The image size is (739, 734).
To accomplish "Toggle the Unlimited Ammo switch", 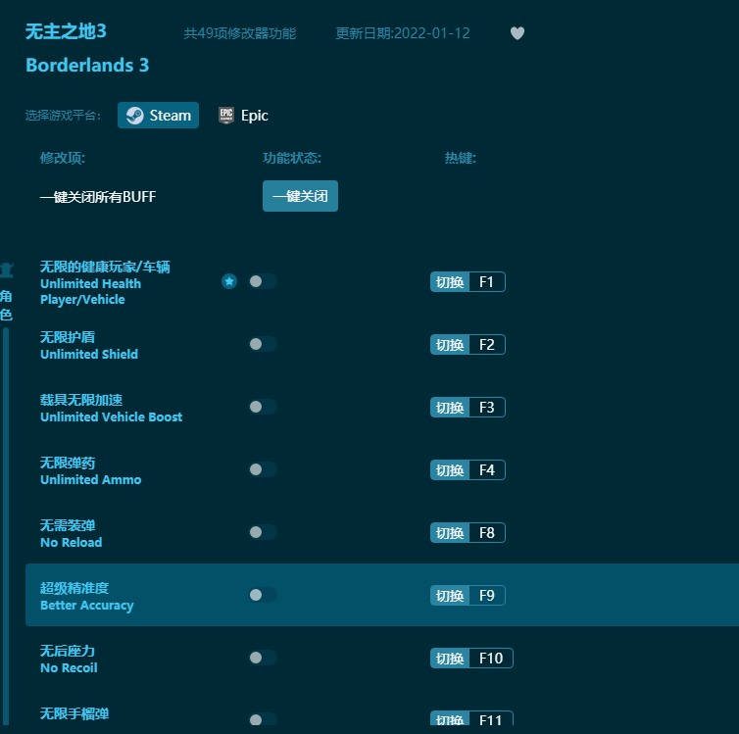I will click(263, 469).
